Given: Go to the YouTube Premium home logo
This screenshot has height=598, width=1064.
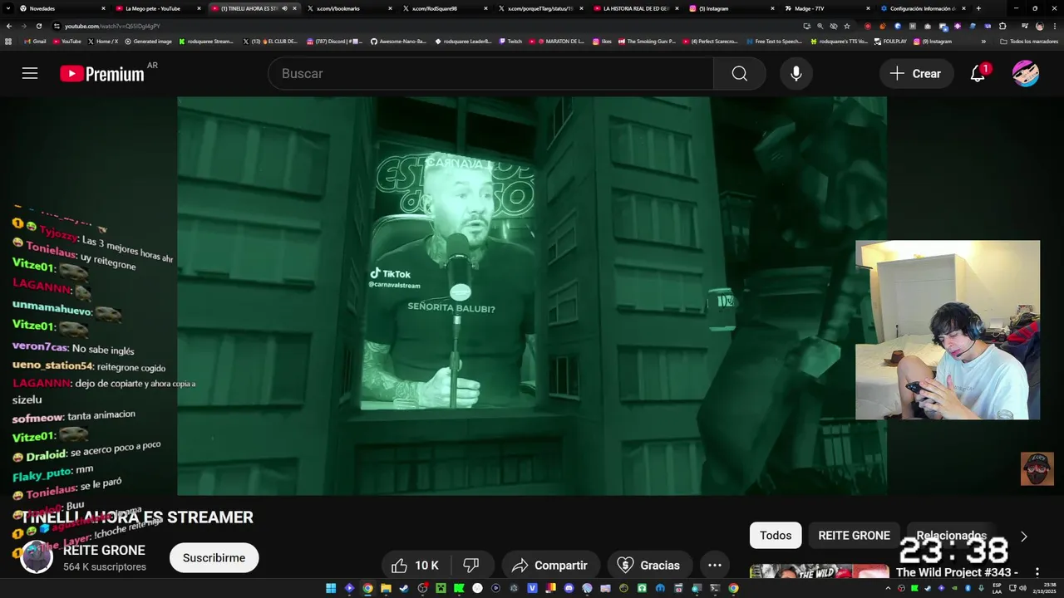Looking at the screenshot, I should tap(102, 74).
